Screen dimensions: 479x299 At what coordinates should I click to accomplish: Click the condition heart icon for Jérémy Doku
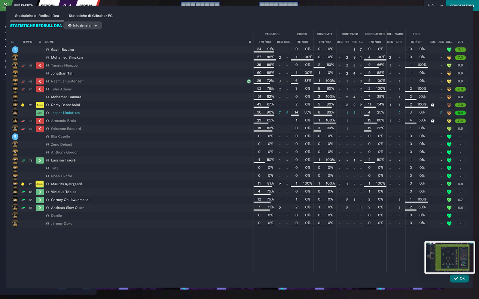click(x=449, y=224)
